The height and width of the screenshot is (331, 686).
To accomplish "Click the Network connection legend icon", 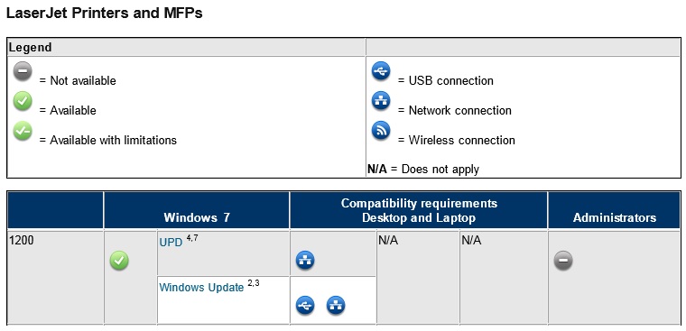I will click(381, 101).
